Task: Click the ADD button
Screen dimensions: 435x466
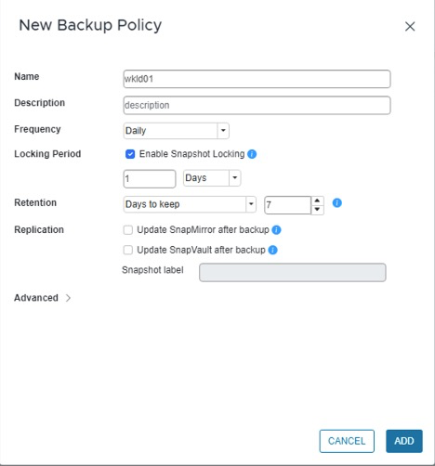Action: click(x=404, y=441)
